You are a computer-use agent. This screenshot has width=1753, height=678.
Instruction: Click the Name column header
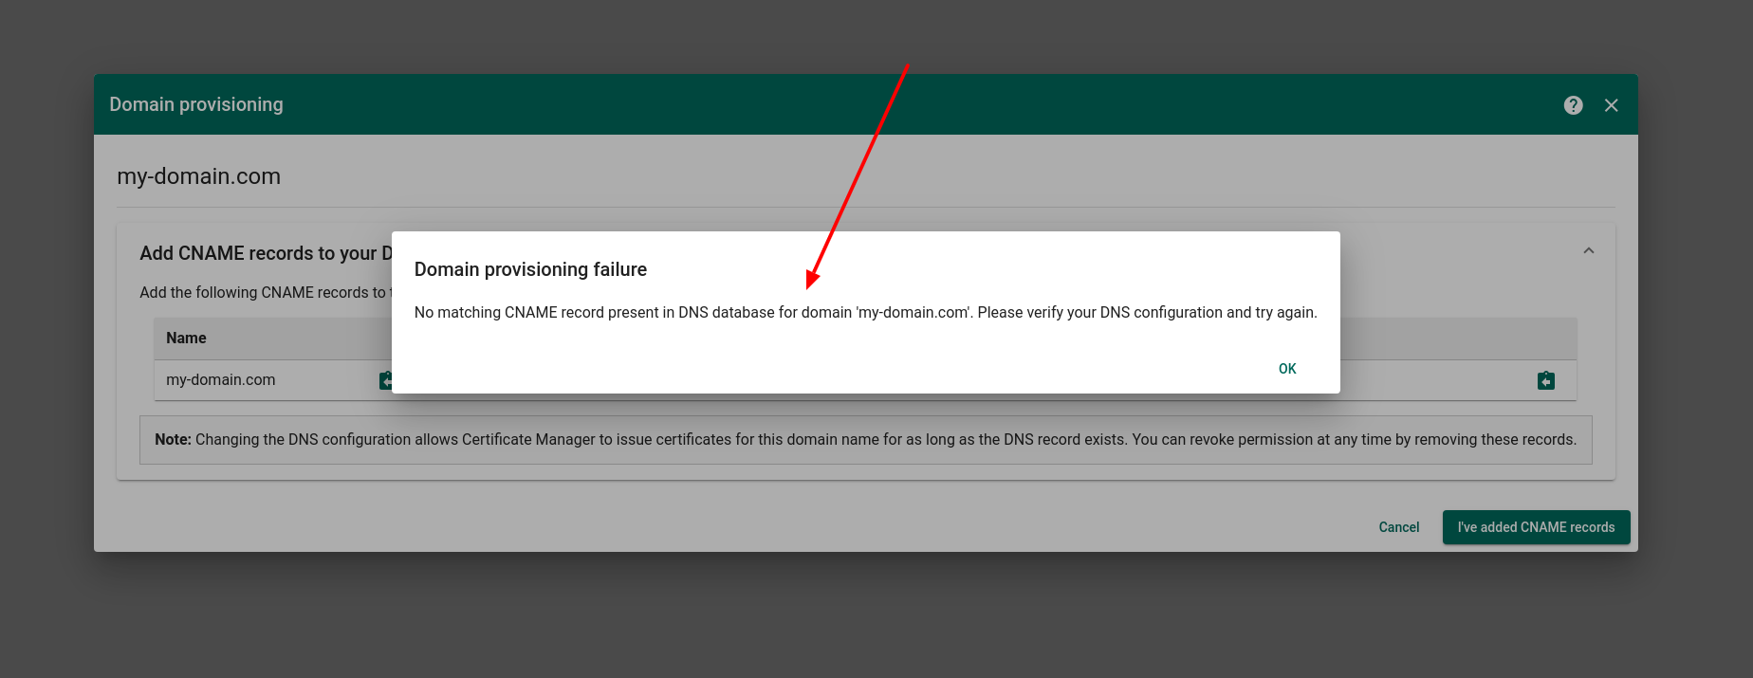[x=186, y=339]
